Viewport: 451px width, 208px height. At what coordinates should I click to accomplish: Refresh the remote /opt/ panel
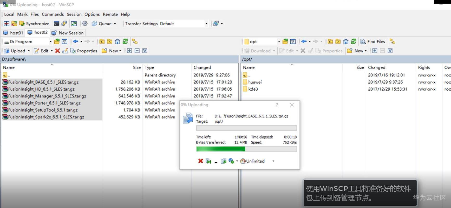(354, 41)
